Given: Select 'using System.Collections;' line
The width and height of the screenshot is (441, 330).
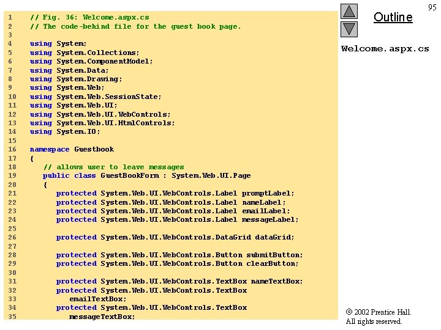Looking at the screenshot, I should click(x=85, y=53).
